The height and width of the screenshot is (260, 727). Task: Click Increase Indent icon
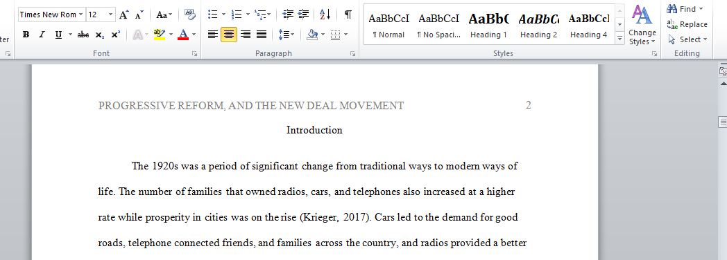click(303, 15)
